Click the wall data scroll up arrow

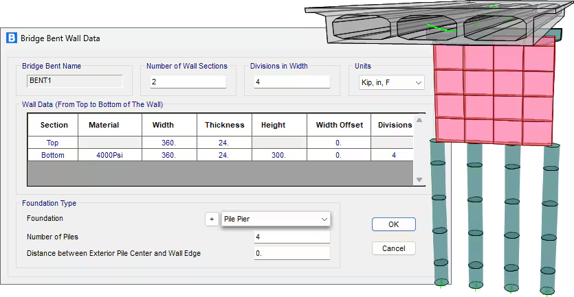tap(419, 120)
